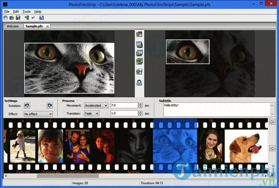
Task: Minimize the PhotoFilmStrip window
Action: [254, 4]
